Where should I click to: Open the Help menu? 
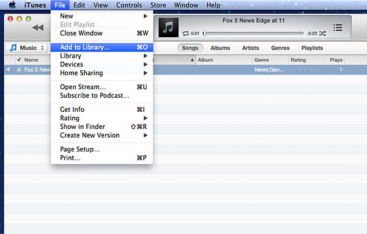[213, 5]
